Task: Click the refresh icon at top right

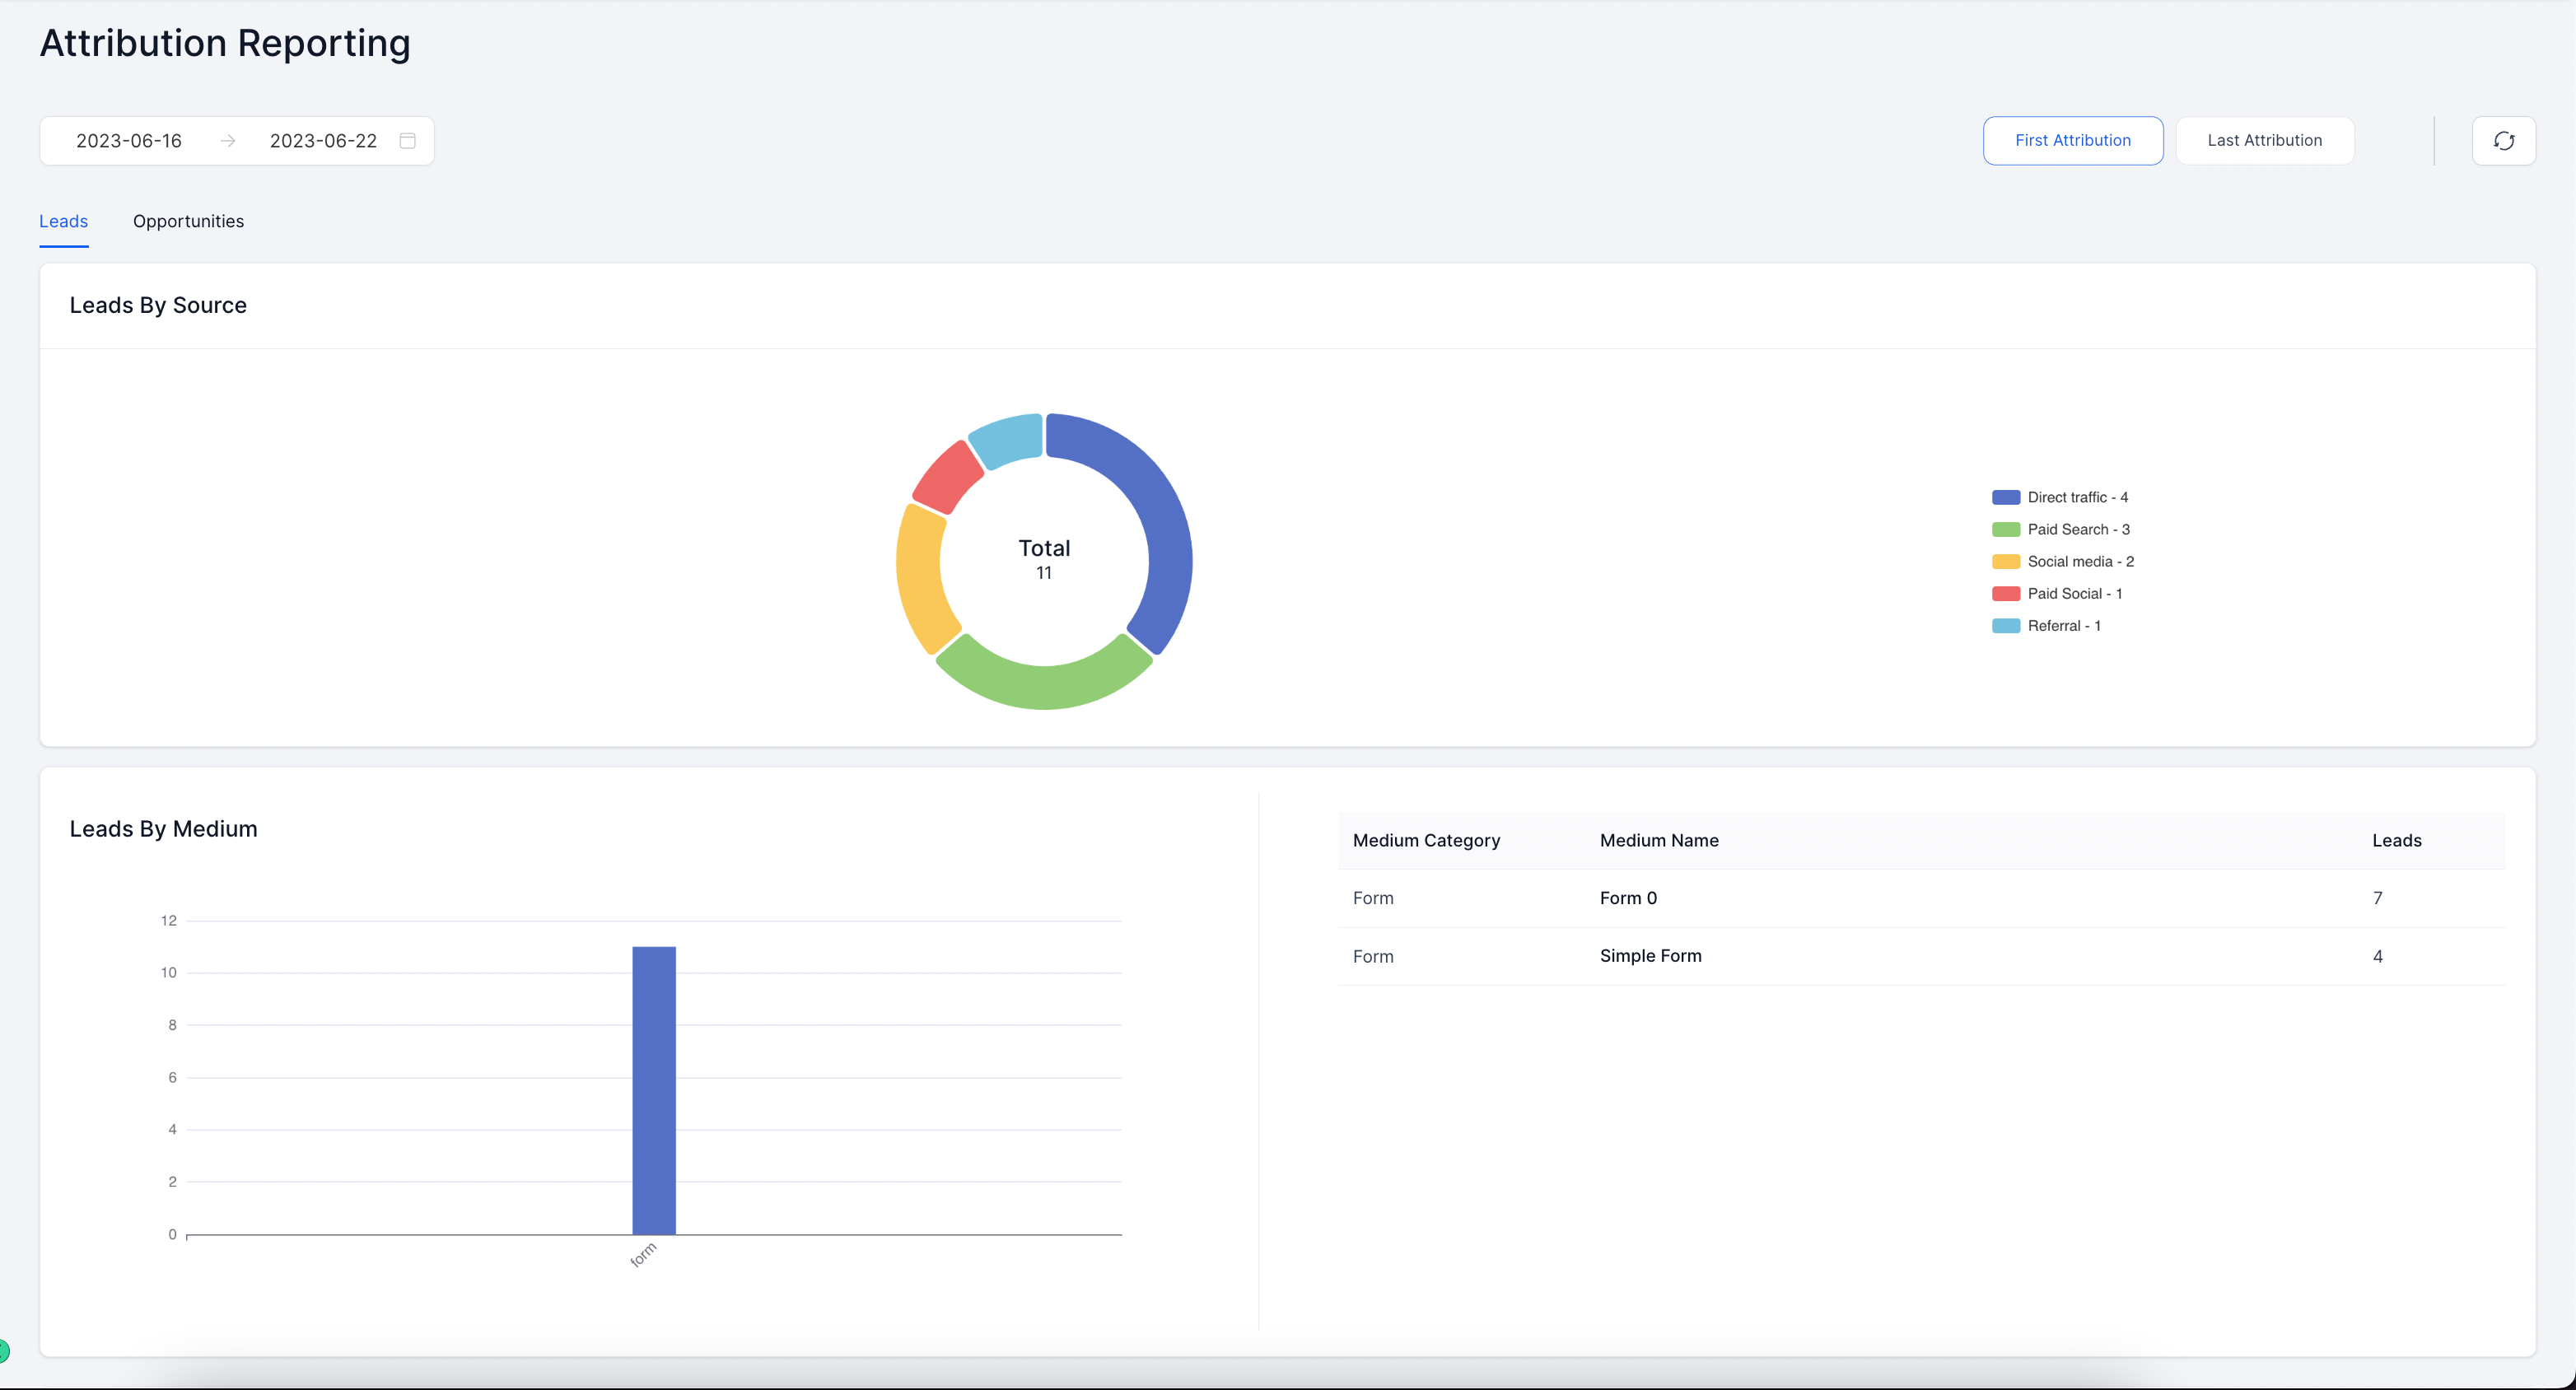Action: (x=2503, y=140)
